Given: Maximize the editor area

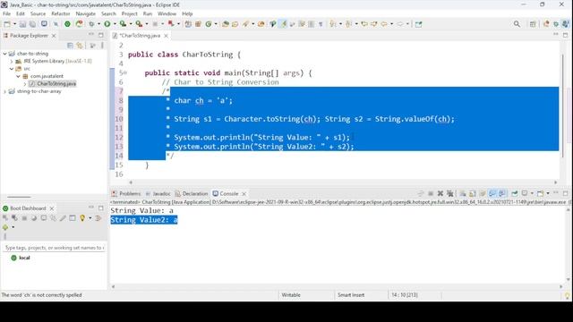Looking at the screenshot, I should [565, 35].
